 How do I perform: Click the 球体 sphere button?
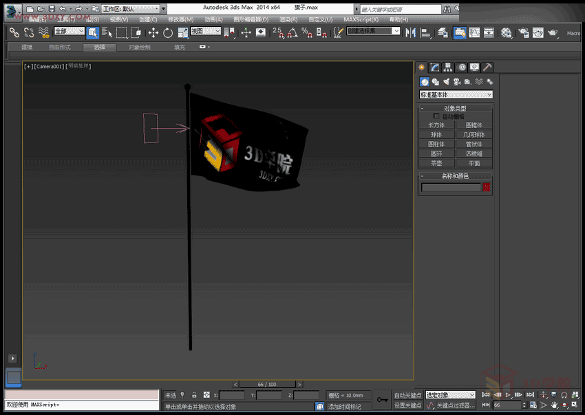pyautogui.click(x=436, y=135)
